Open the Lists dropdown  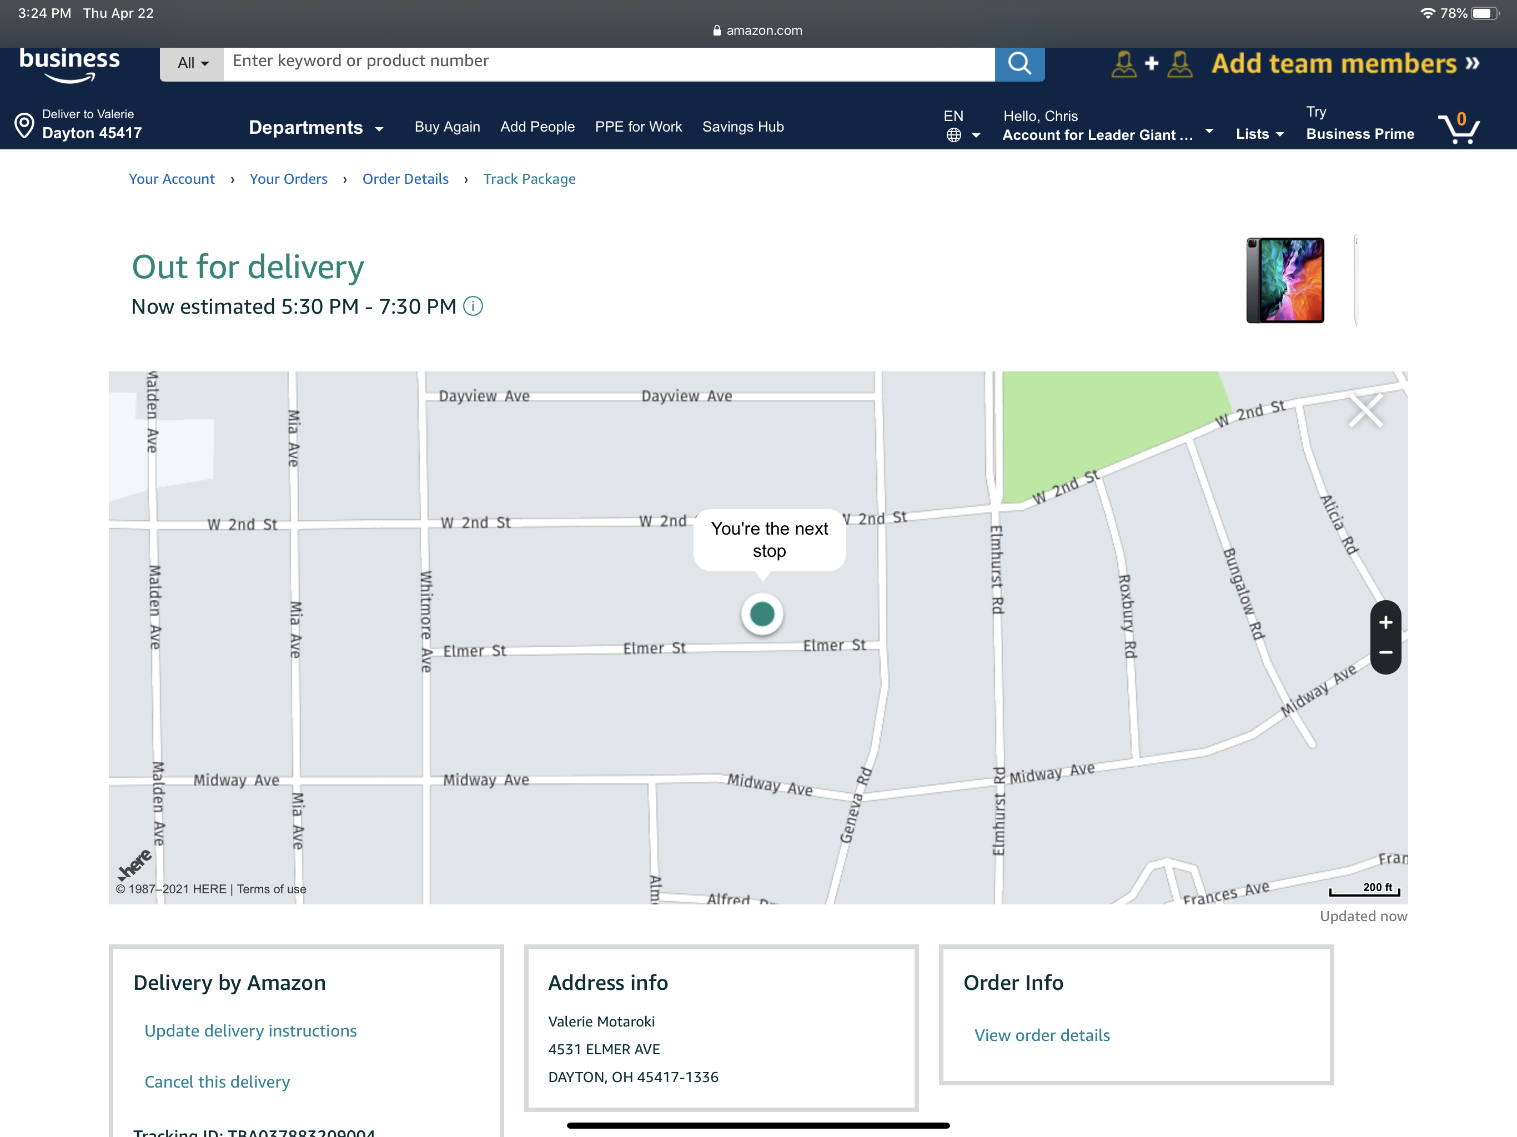pyautogui.click(x=1259, y=134)
